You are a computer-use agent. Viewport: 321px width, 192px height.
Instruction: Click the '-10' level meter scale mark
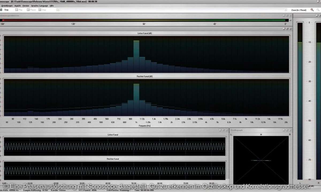[309, 42]
